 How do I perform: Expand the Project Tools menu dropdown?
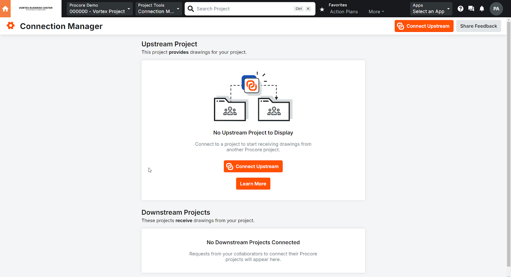pyautogui.click(x=158, y=9)
